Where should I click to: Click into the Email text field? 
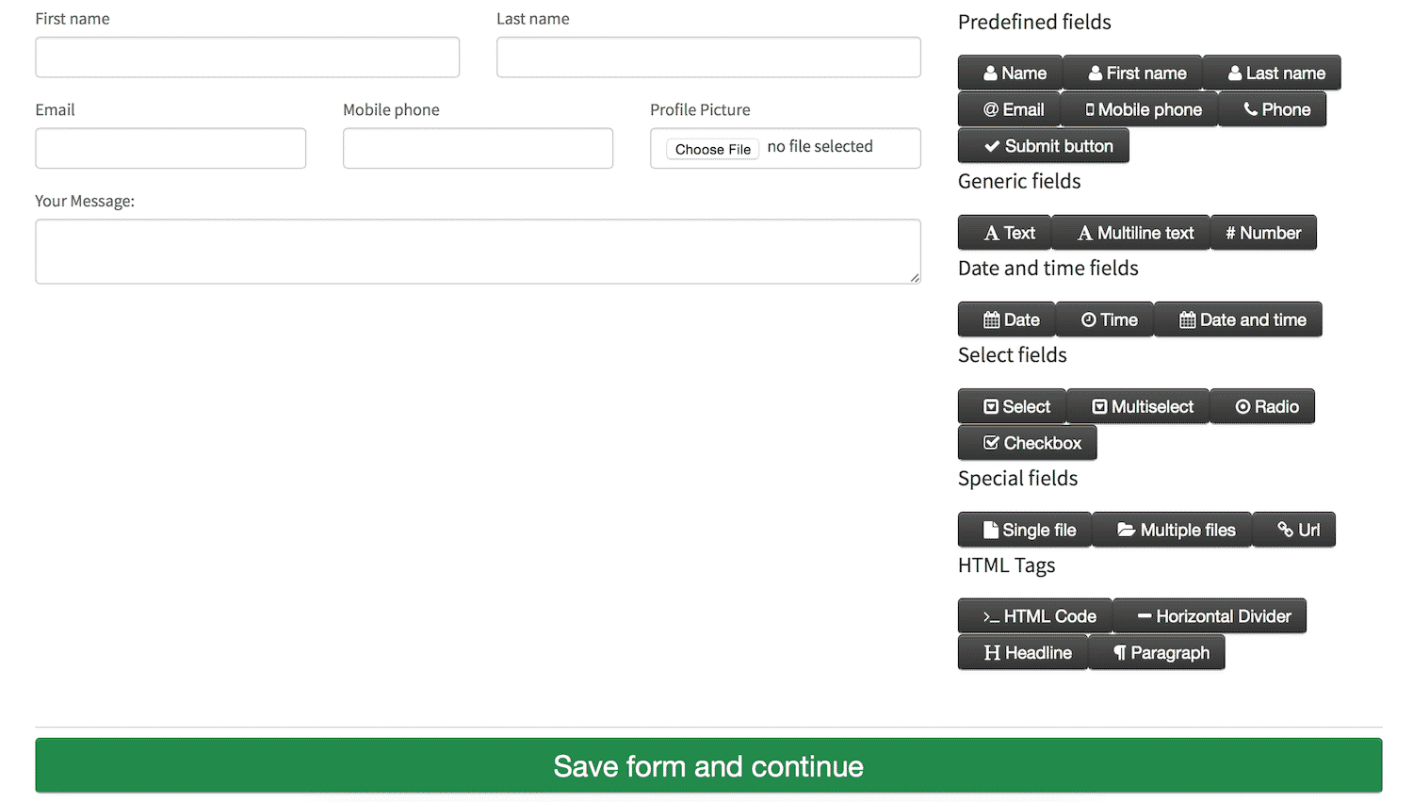[x=171, y=149]
